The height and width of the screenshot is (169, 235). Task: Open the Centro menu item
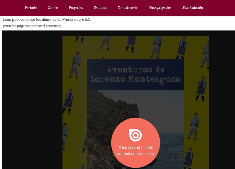53,8
